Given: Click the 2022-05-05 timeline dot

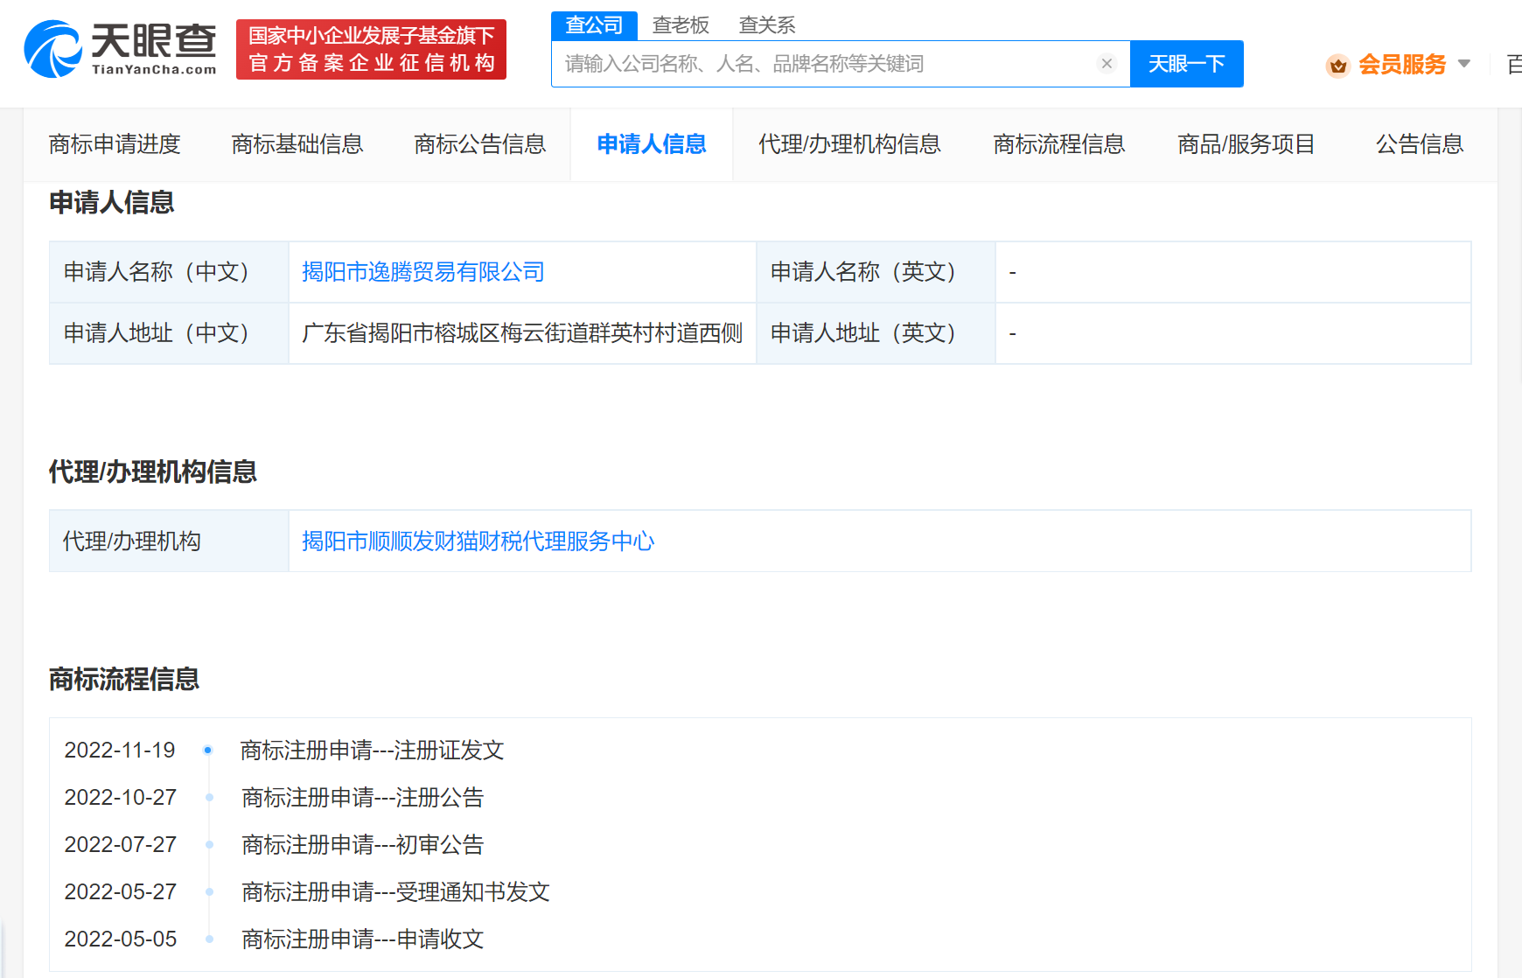Looking at the screenshot, I should tap(209, 939).
